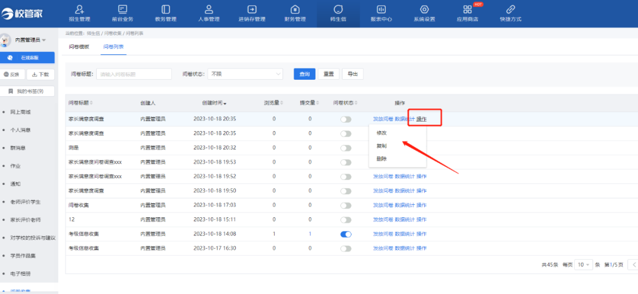Open 网上商城 in the sidebar
This screenshot has width=638, height=294.
point(20,112)
